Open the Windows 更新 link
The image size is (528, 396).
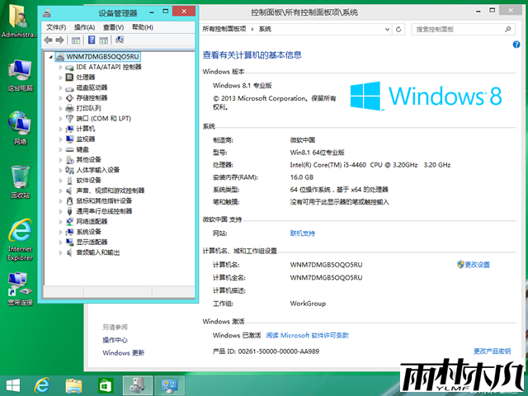123,353
